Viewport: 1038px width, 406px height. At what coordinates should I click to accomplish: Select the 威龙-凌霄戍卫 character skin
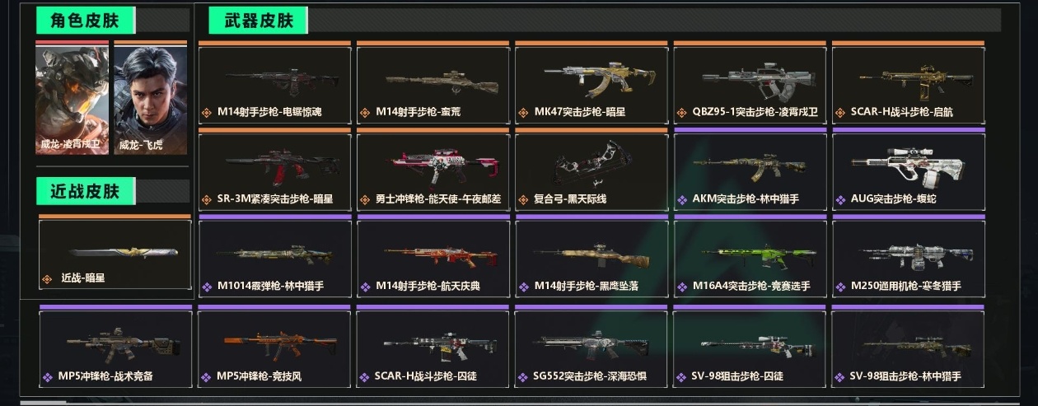(72, 100)
